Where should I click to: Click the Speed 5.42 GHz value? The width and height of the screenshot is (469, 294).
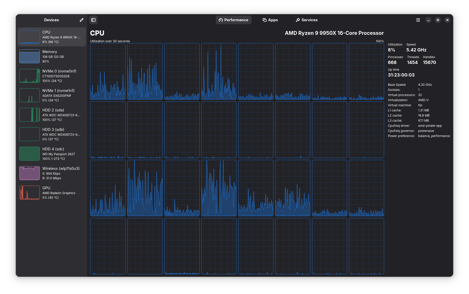tap(416, 50)
